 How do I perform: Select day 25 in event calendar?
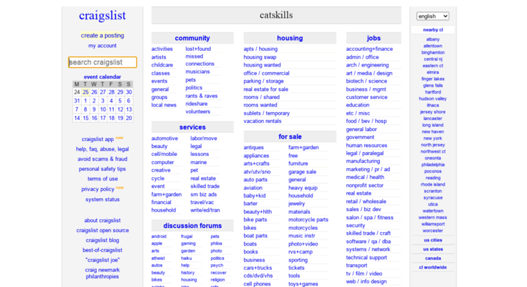pyautogui.click(x=85, y=92)
